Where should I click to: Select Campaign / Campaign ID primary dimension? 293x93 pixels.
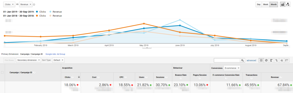pyautogui.click(x=31, y=54)
